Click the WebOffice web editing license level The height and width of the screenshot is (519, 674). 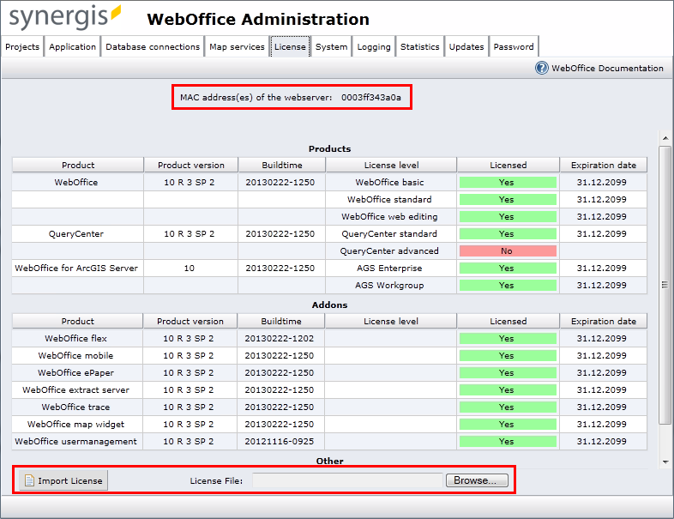pyautogui.click(x=389, y=217)
